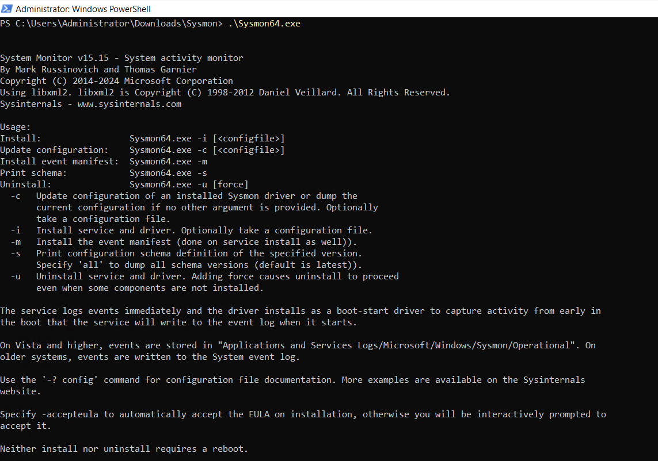The image size is (658, 461).
Task: Click 'Uninstall service and driver.' description line
Action: [218, 276]
